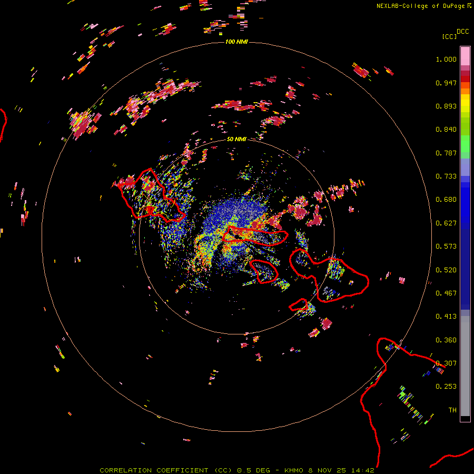Click the 0.253 color scale value
This screenshot has width=474, height=474.
tap(446, 387)
